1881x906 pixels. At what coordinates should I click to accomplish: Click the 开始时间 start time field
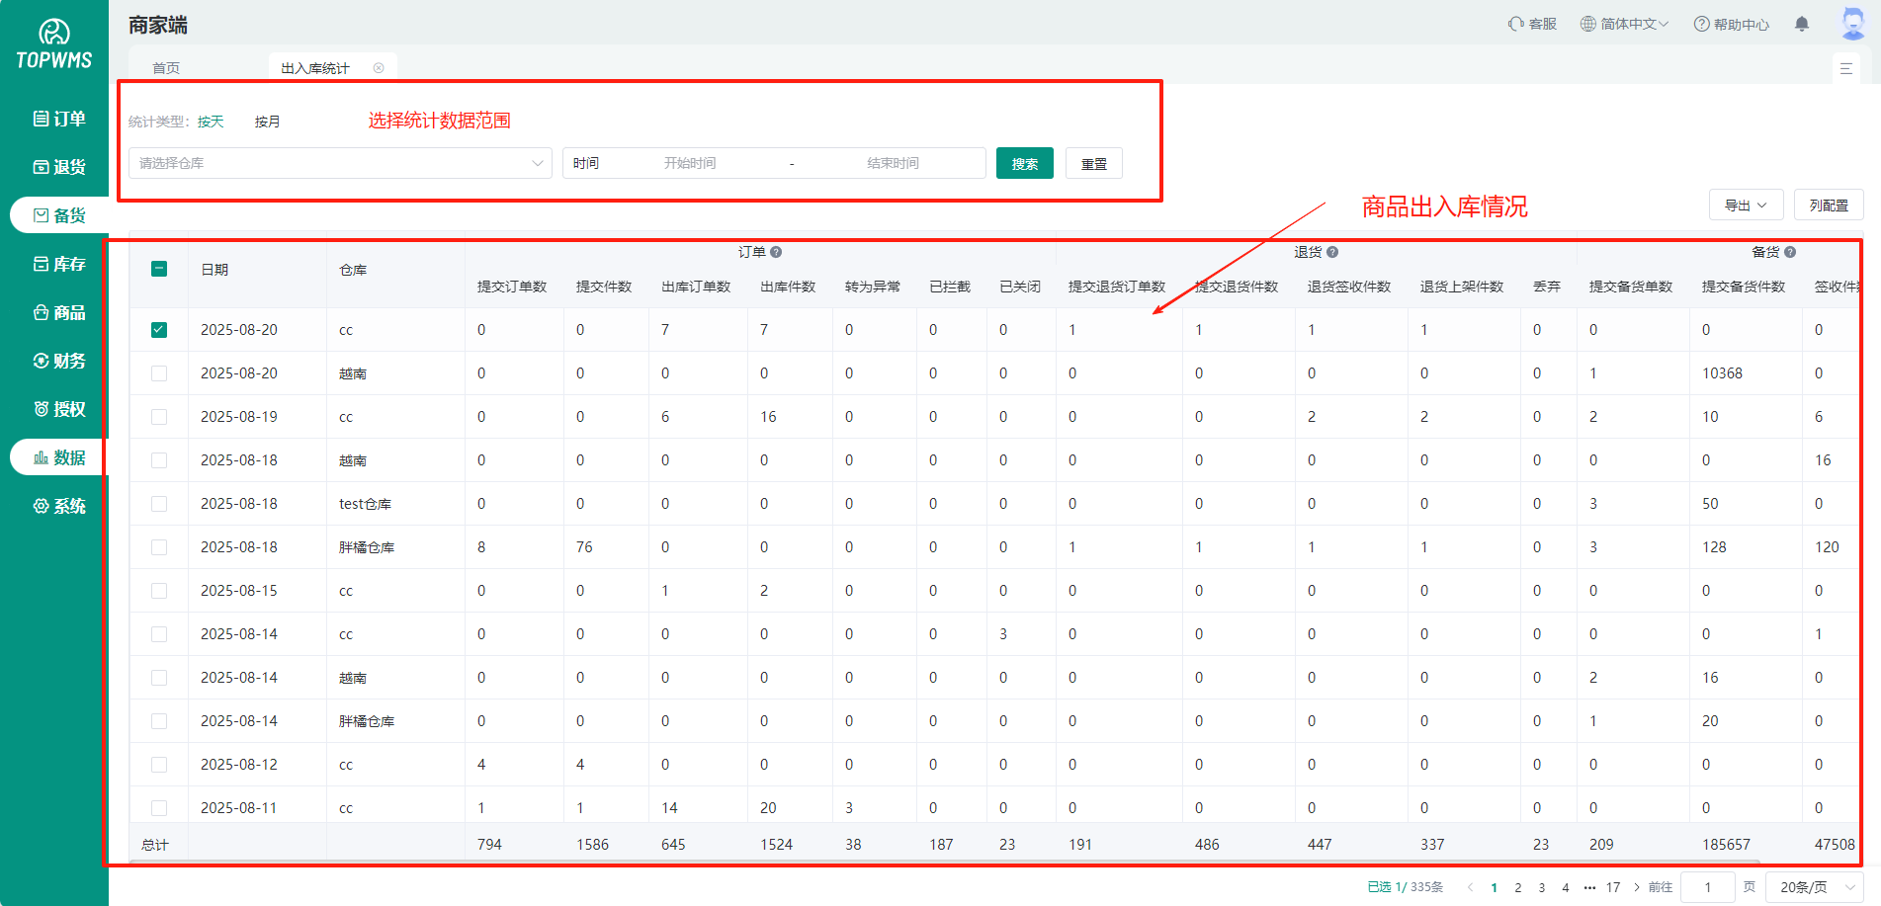click(690, 163)
